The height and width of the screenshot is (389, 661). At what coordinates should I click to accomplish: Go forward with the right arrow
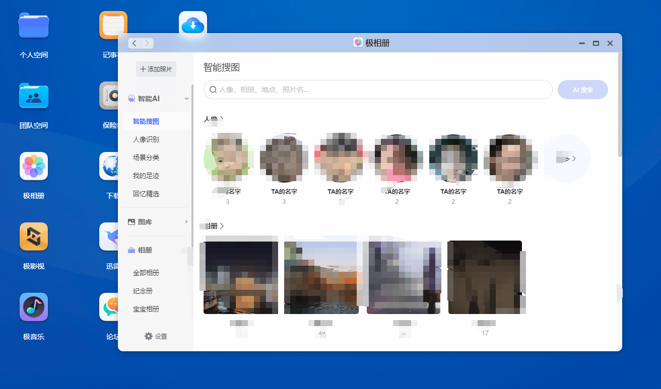[147, 43]
